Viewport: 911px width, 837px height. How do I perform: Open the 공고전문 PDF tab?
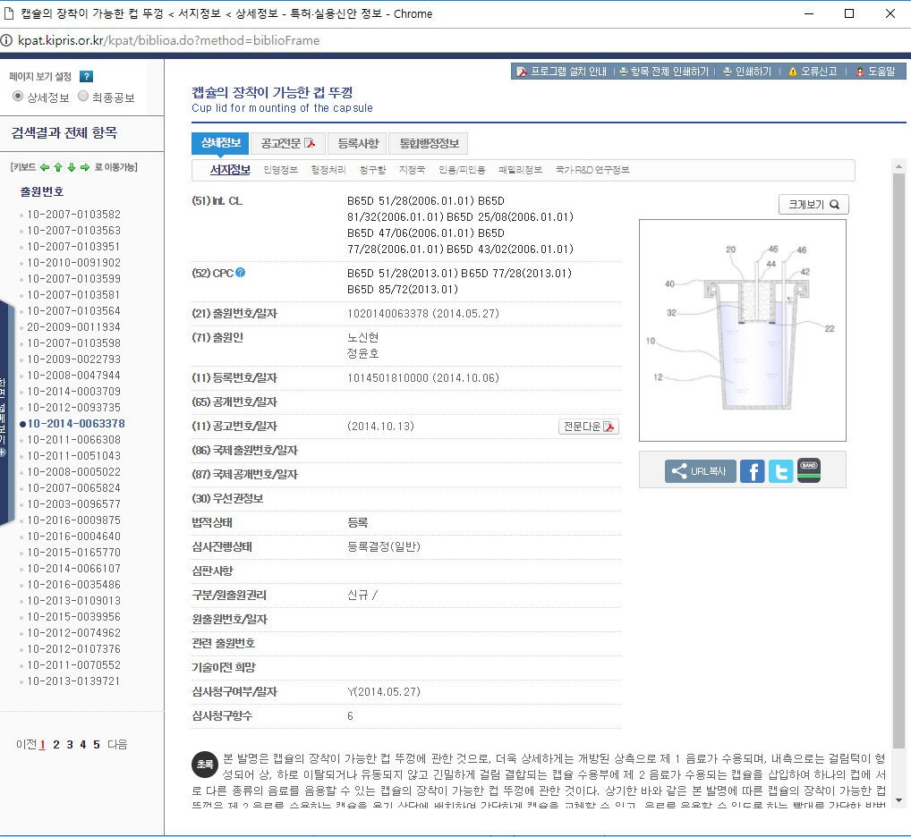[x=287, y=143]
